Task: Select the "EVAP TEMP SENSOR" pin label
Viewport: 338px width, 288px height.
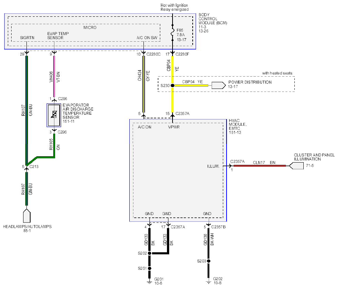Action: 58,36
